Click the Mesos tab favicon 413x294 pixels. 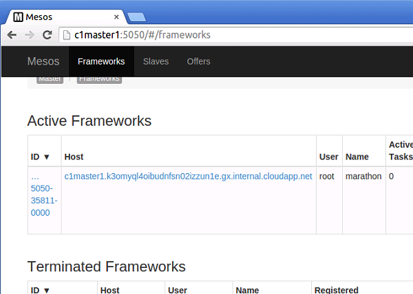18,17
